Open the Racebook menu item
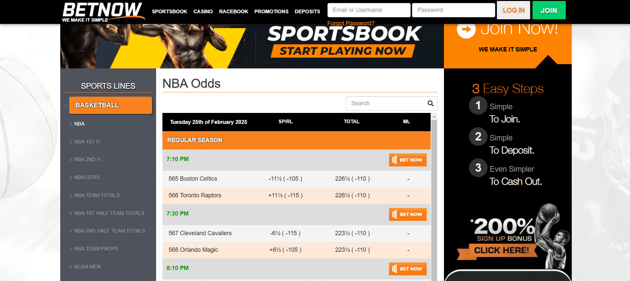The height and width of the screenshot is (281, 630). pyautogui.click(x=234, y=11)
